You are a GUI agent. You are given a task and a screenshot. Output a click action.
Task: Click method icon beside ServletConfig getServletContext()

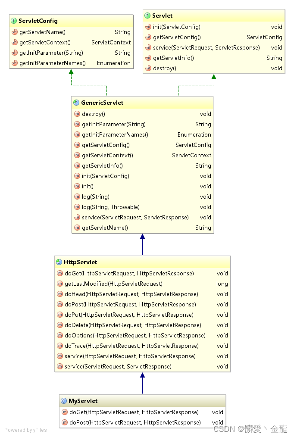point(15,42)
